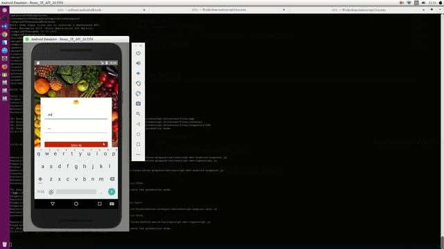Screen dimensions: 444x249
Task: Open emulator extended controls (three dots)
Action: [138, 154]
